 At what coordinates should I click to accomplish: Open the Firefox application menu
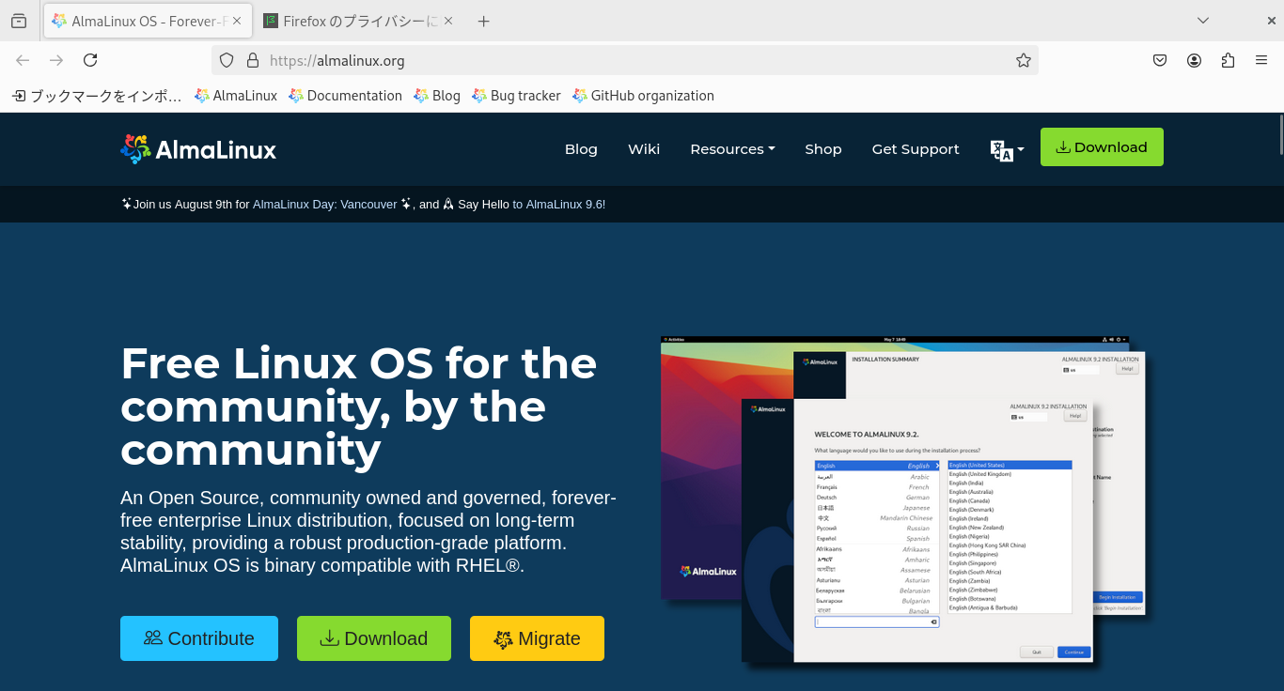point(1261,60)
